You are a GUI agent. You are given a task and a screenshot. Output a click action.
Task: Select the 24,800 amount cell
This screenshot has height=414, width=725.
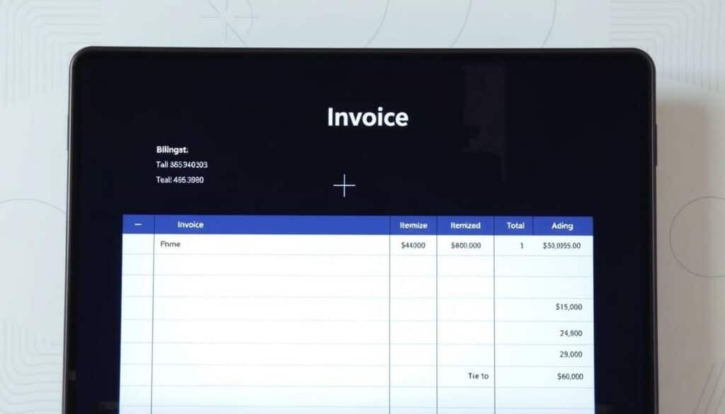pos(571,333)
